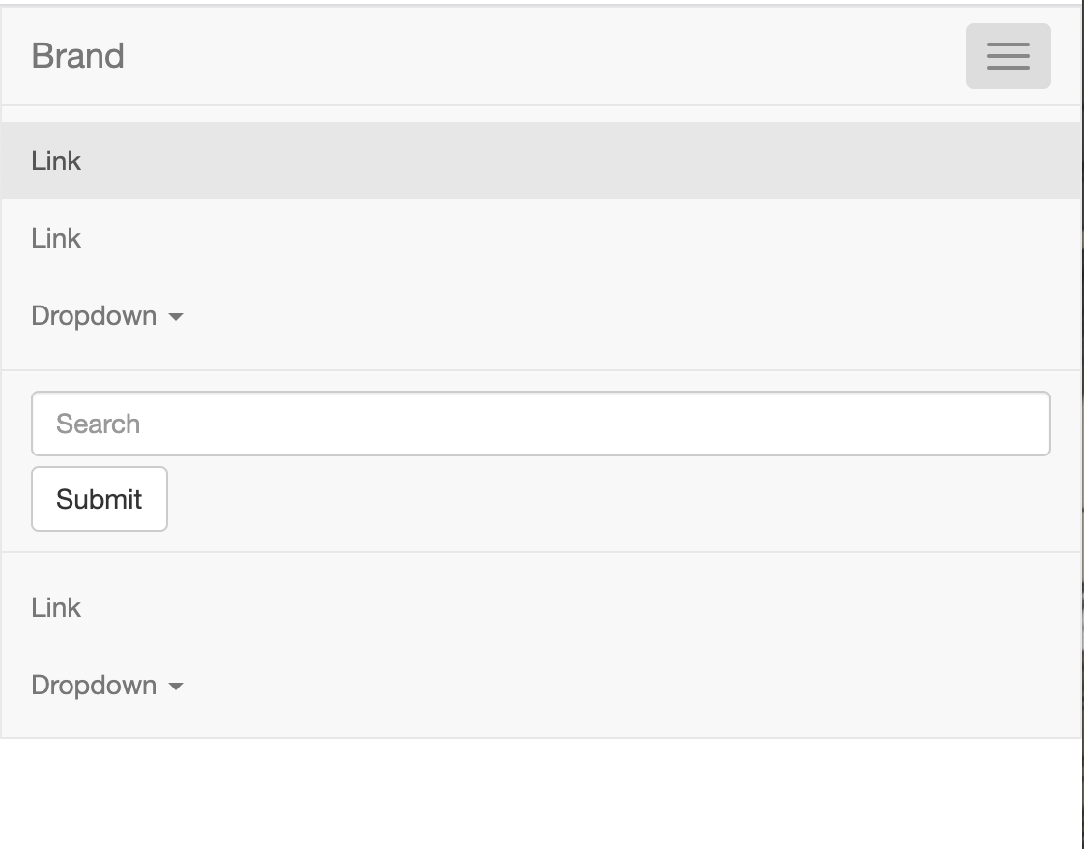Select the highlighted active Link item
This screenshot has height=849, width=1084.
(56, 161)
